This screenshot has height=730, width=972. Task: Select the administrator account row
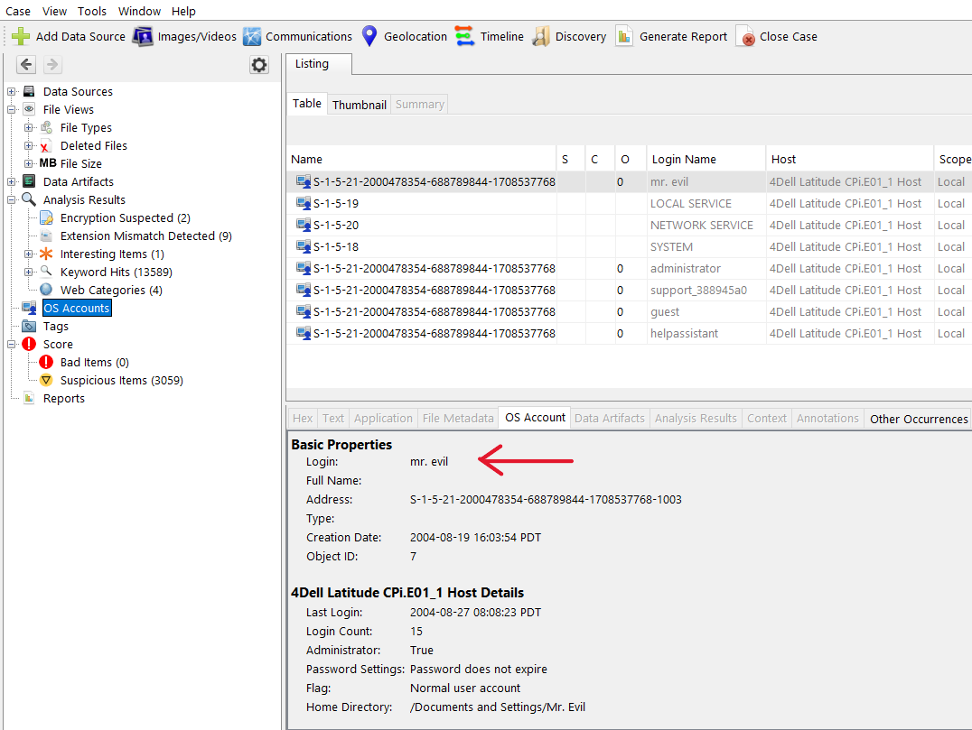[685, 269]
